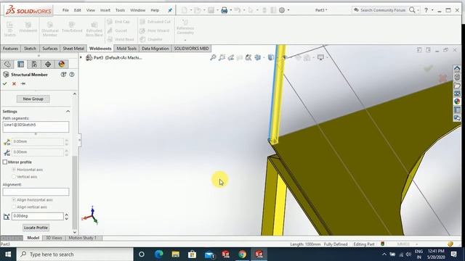
Task: Select the Vertical axis radio button
Action: tap(14, 177)
